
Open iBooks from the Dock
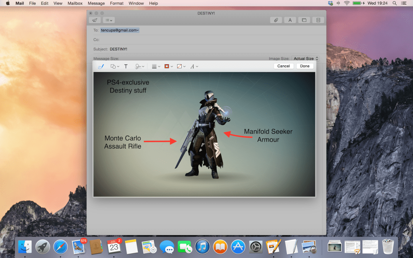point(220,247)
